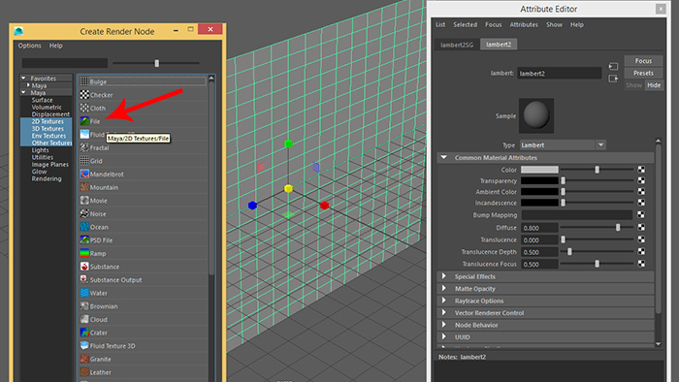Select the Ramp texture icon

coord(84,253)
